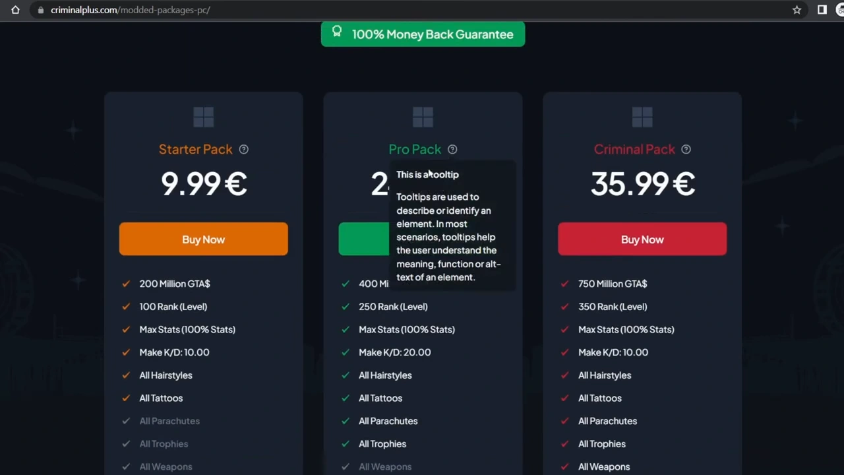The width and height of the screenshot is (844, 475).
Task: Click the Pro Pack package icon
Action: (x=423, y=117)
